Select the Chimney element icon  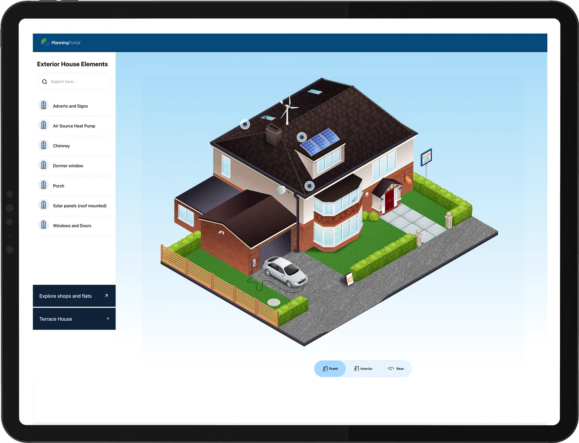[43, 145]
